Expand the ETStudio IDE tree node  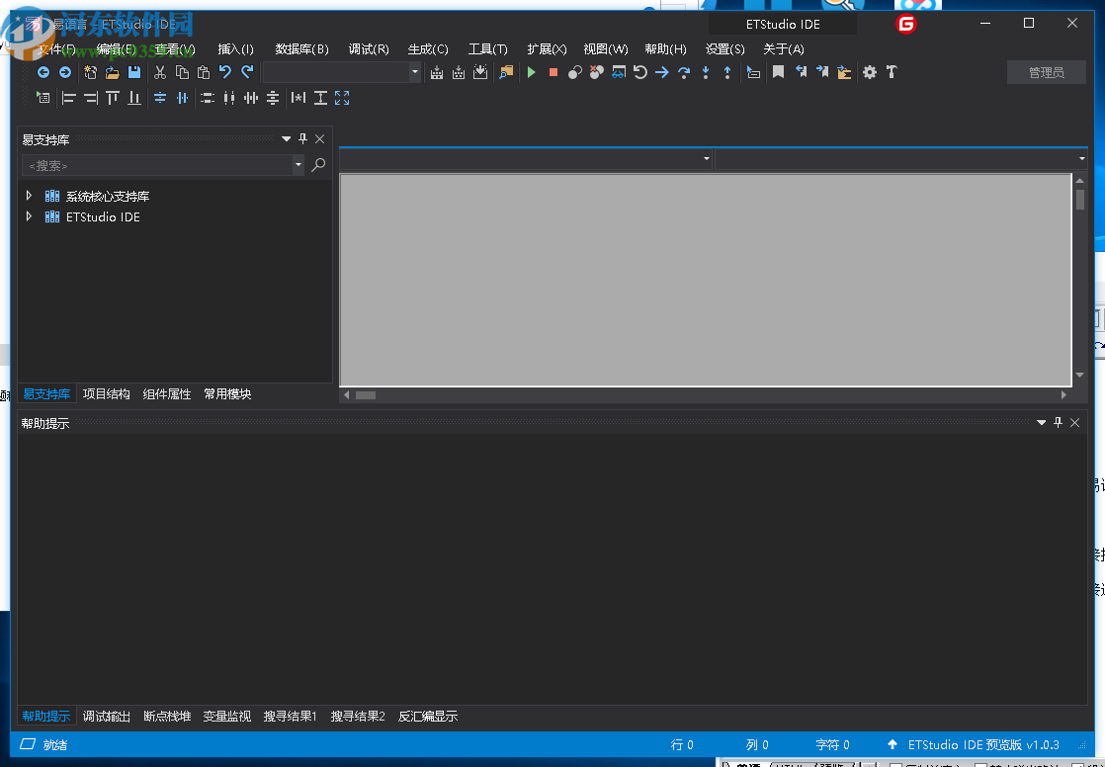(x=29, y=216)
